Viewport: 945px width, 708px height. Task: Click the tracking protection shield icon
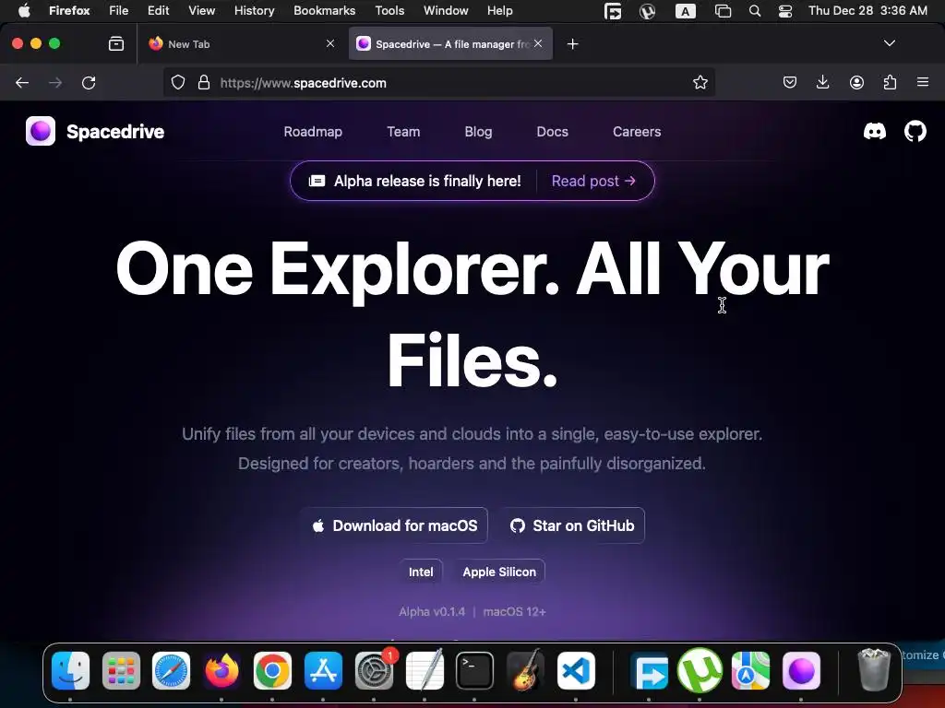pos(178,82)
